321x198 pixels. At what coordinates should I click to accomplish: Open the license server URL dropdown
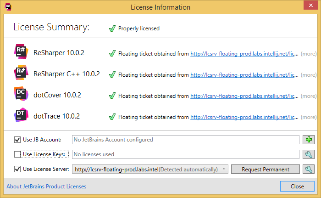tap(224, 169)
